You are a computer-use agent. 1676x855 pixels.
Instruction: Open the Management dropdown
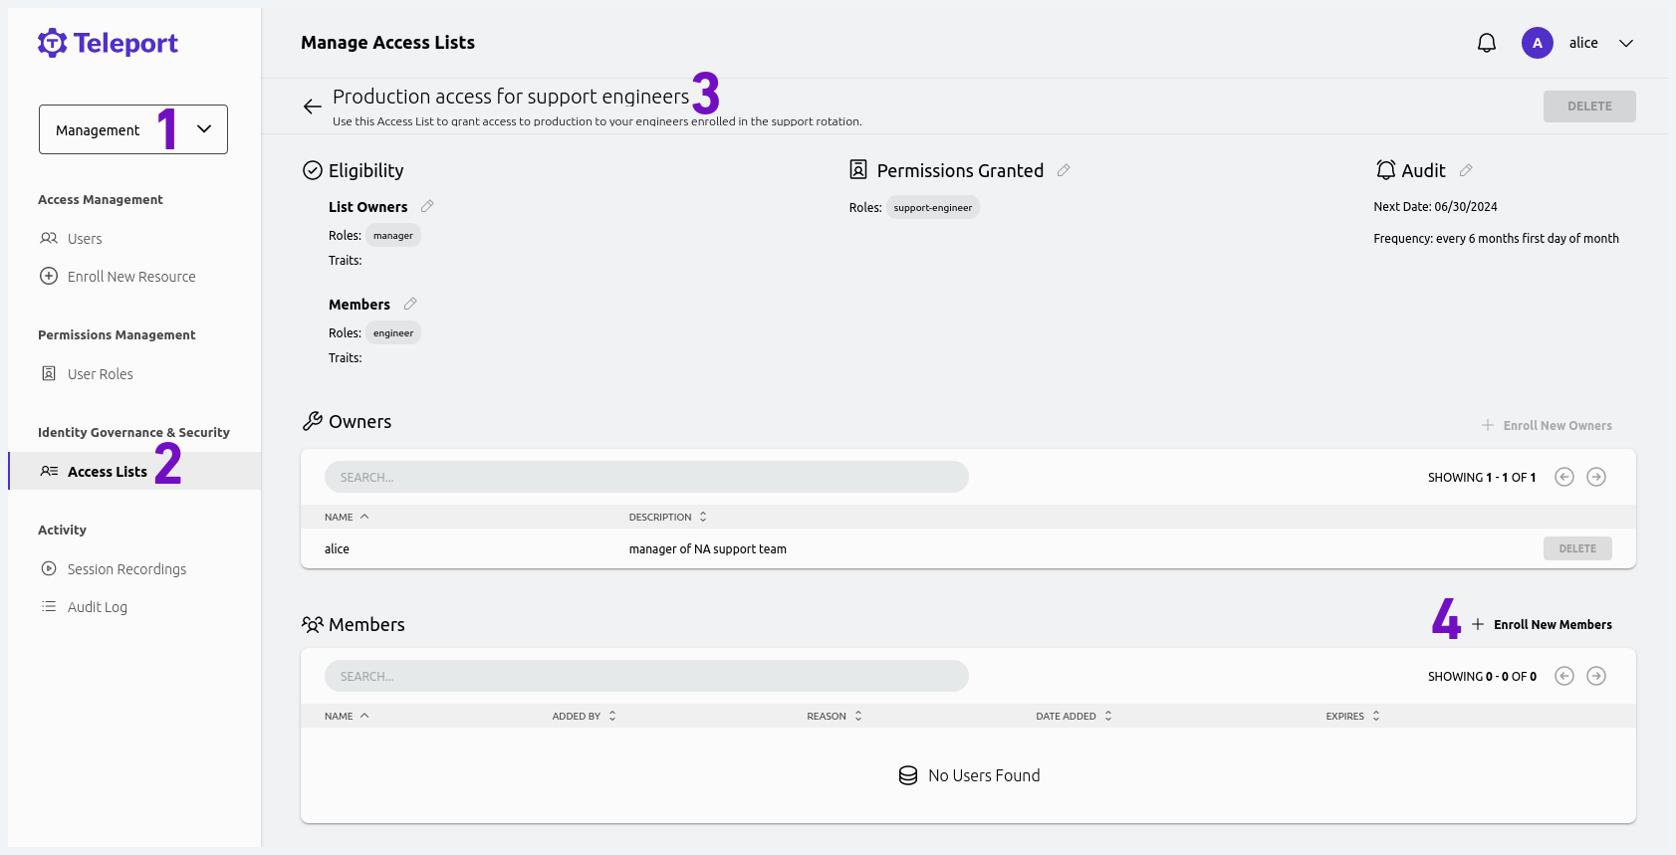pos(132,129)
